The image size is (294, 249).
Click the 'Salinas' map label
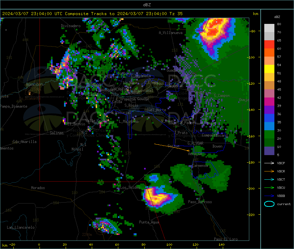coord(57,133)
